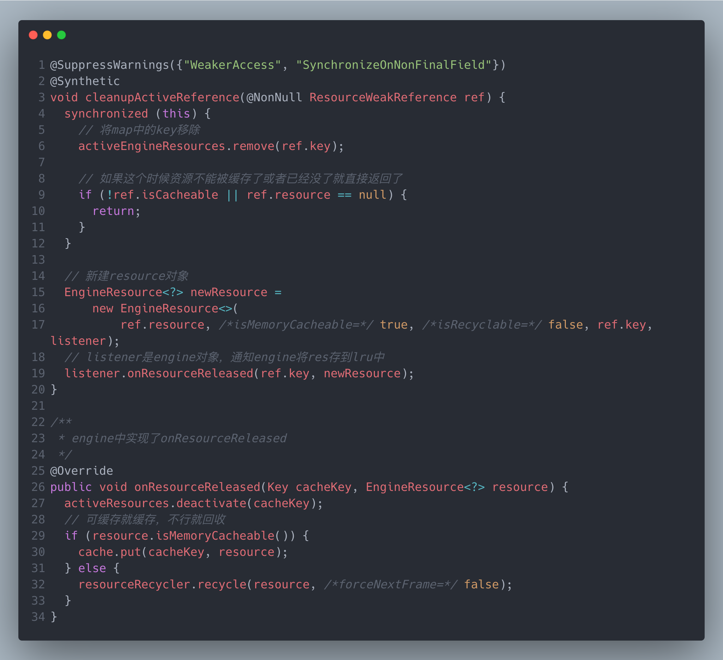This screenshot has width=723, height=660.
Task: Click the true literal on line 17
Action: [394, 324]
